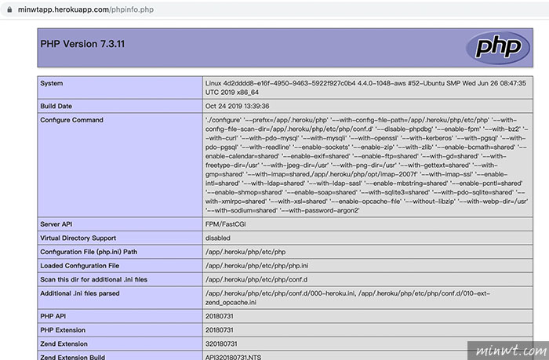Click 'API320180731,NTS' value
The image size is (549, 360).
233,357
